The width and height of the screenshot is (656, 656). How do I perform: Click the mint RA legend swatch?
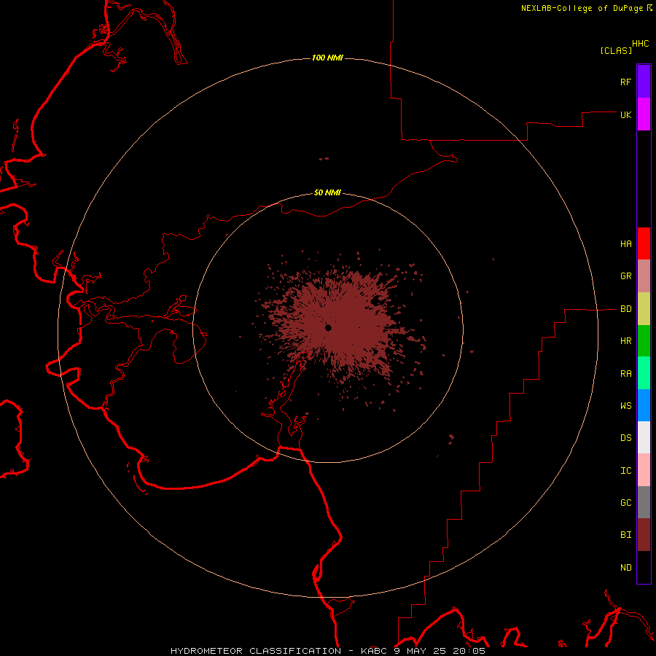pos(644,373)
